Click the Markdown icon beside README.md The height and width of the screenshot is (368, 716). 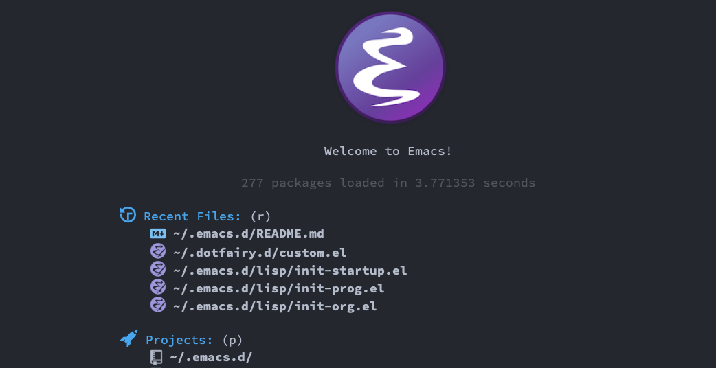(158, 234)
